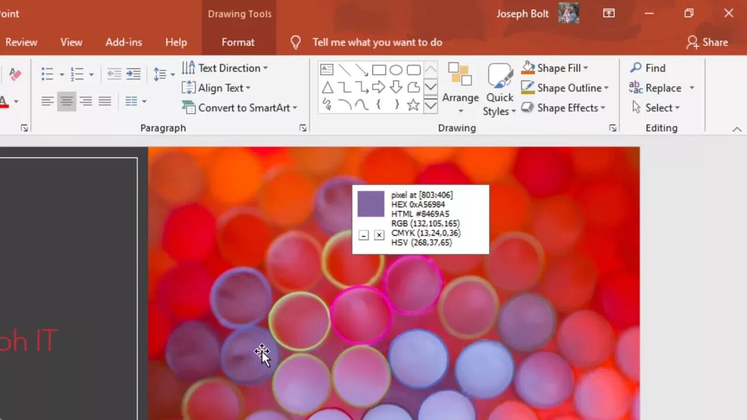The height and width of the screenshot is (420, 747).
Task: Select the Right Arrow shape
Action: [379, 87]
